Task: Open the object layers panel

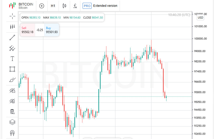Action: click(12, 122)
